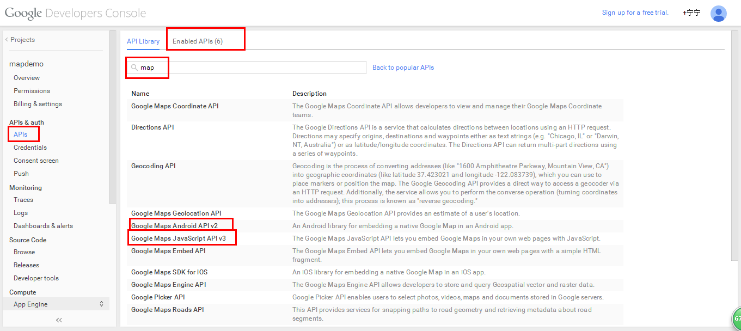Image resolution: width=741 pixels, height=331 pixels.
Task: Open Google Maps Engine API
Action: [169, 285]
